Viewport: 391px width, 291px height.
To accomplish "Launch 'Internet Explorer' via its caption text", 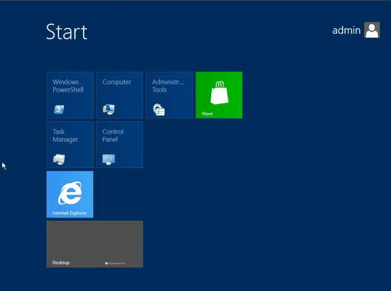I will (x=69, y=213).
